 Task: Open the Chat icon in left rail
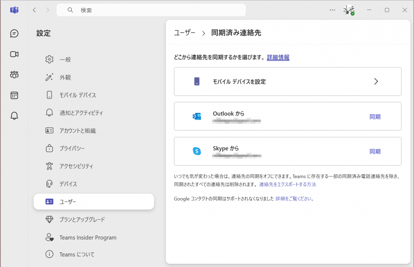(15, 33)
